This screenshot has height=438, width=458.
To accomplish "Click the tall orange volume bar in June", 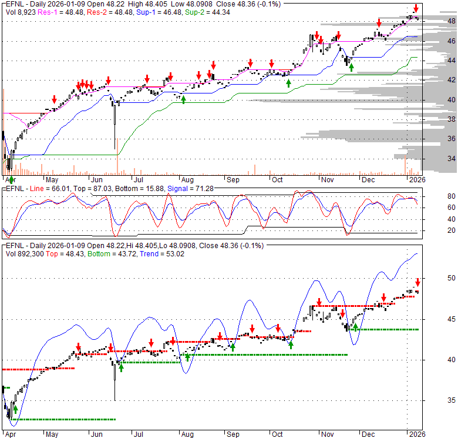I will [x=117, y=156].
